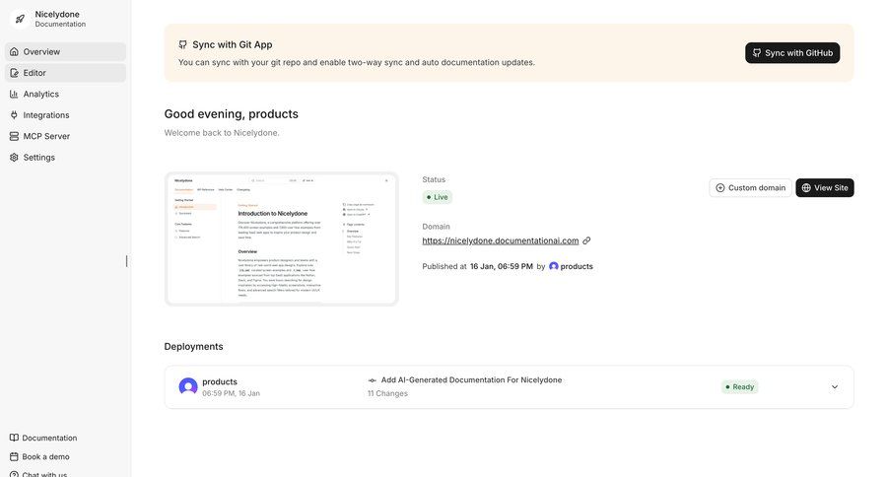887x477 pixels.
Task: Open the Documentation link in sidebar footer
Action: (x=49, y=438)
